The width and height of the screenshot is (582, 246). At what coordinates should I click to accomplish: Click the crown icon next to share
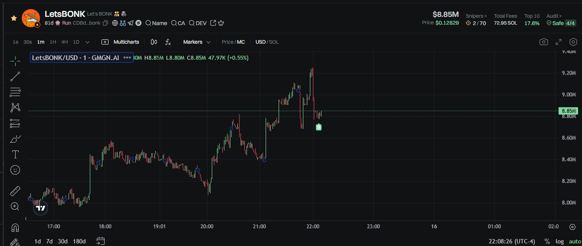(x=221, y=23)
